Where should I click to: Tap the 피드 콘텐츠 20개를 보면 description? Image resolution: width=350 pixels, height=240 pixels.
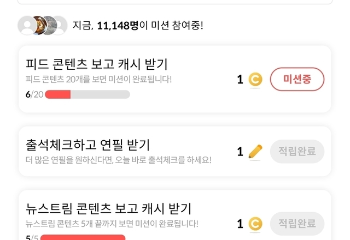[x=98, y=80]
